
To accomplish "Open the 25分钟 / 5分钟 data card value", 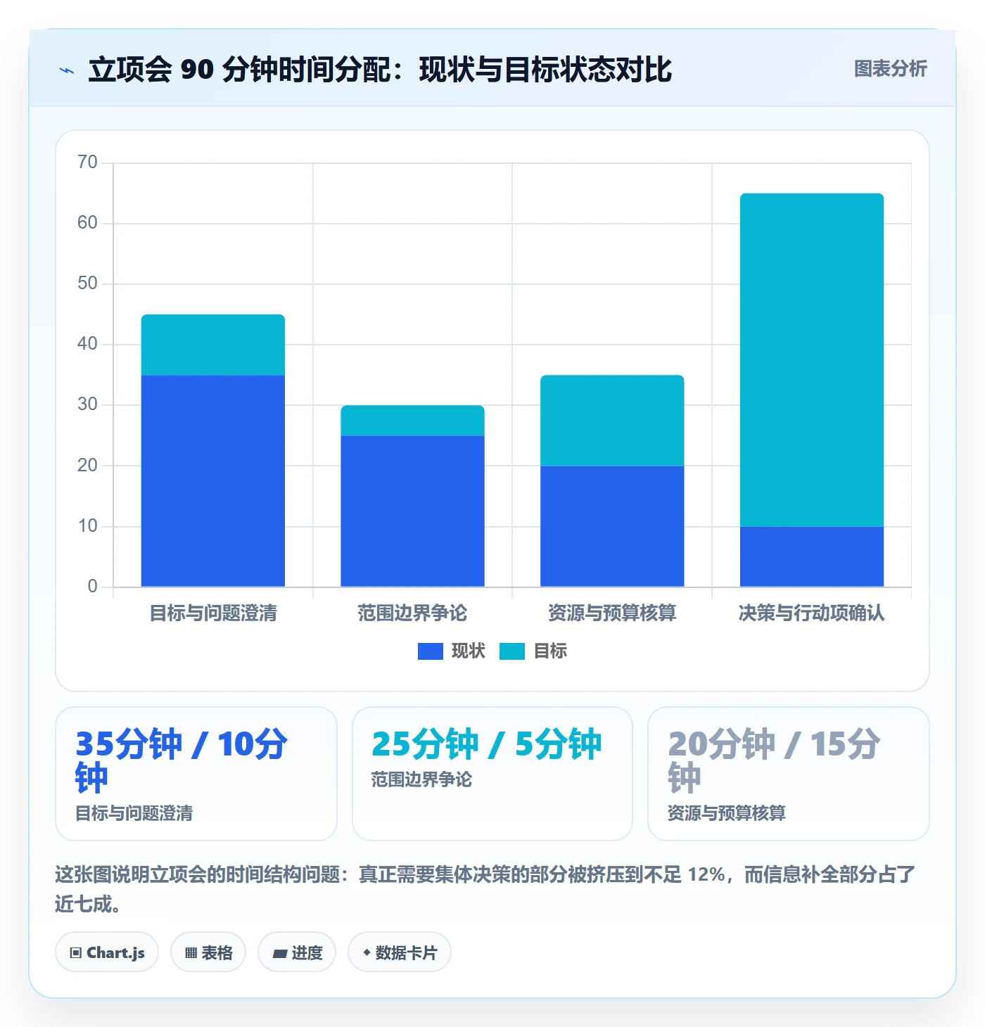I will coord(486,744).
